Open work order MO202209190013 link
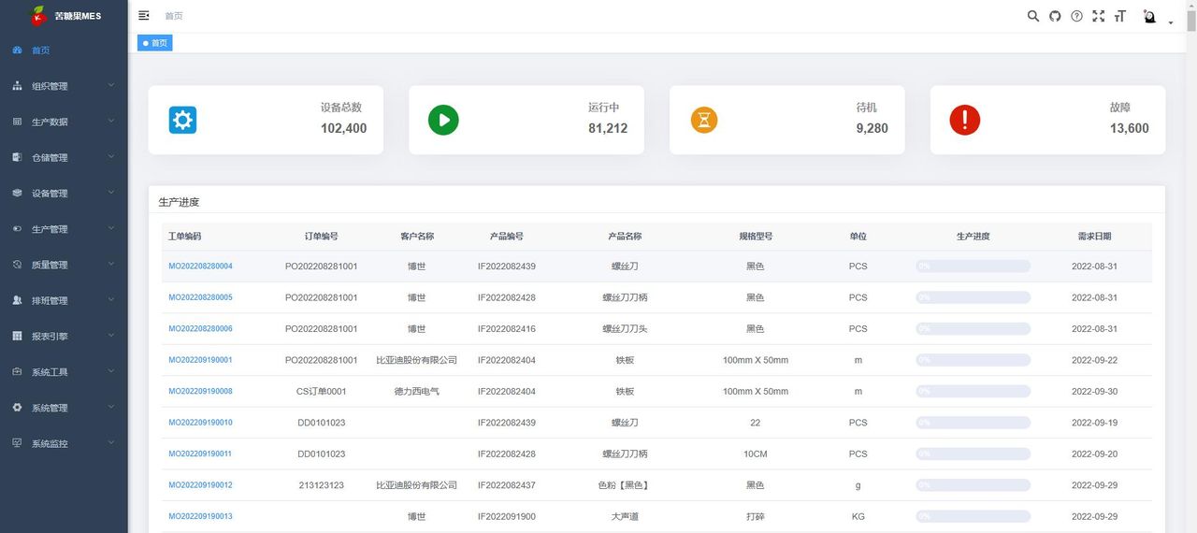Screen dimensions: 1197x533 (200, 516)
